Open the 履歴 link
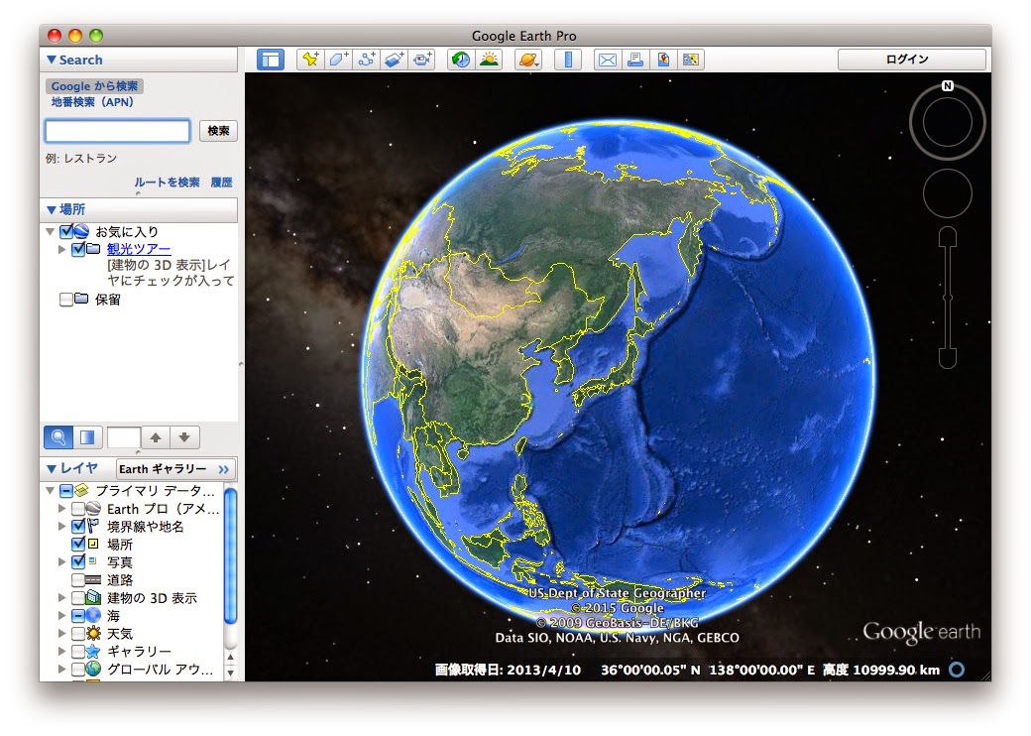The image size is (1031, 736). [222, 183]
